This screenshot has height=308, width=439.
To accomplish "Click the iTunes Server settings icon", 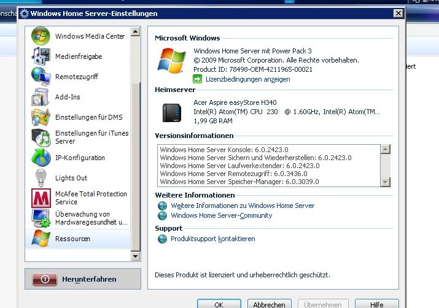I will [41, 137].
